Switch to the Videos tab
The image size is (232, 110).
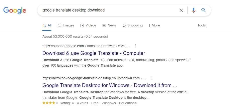point(88,25)
